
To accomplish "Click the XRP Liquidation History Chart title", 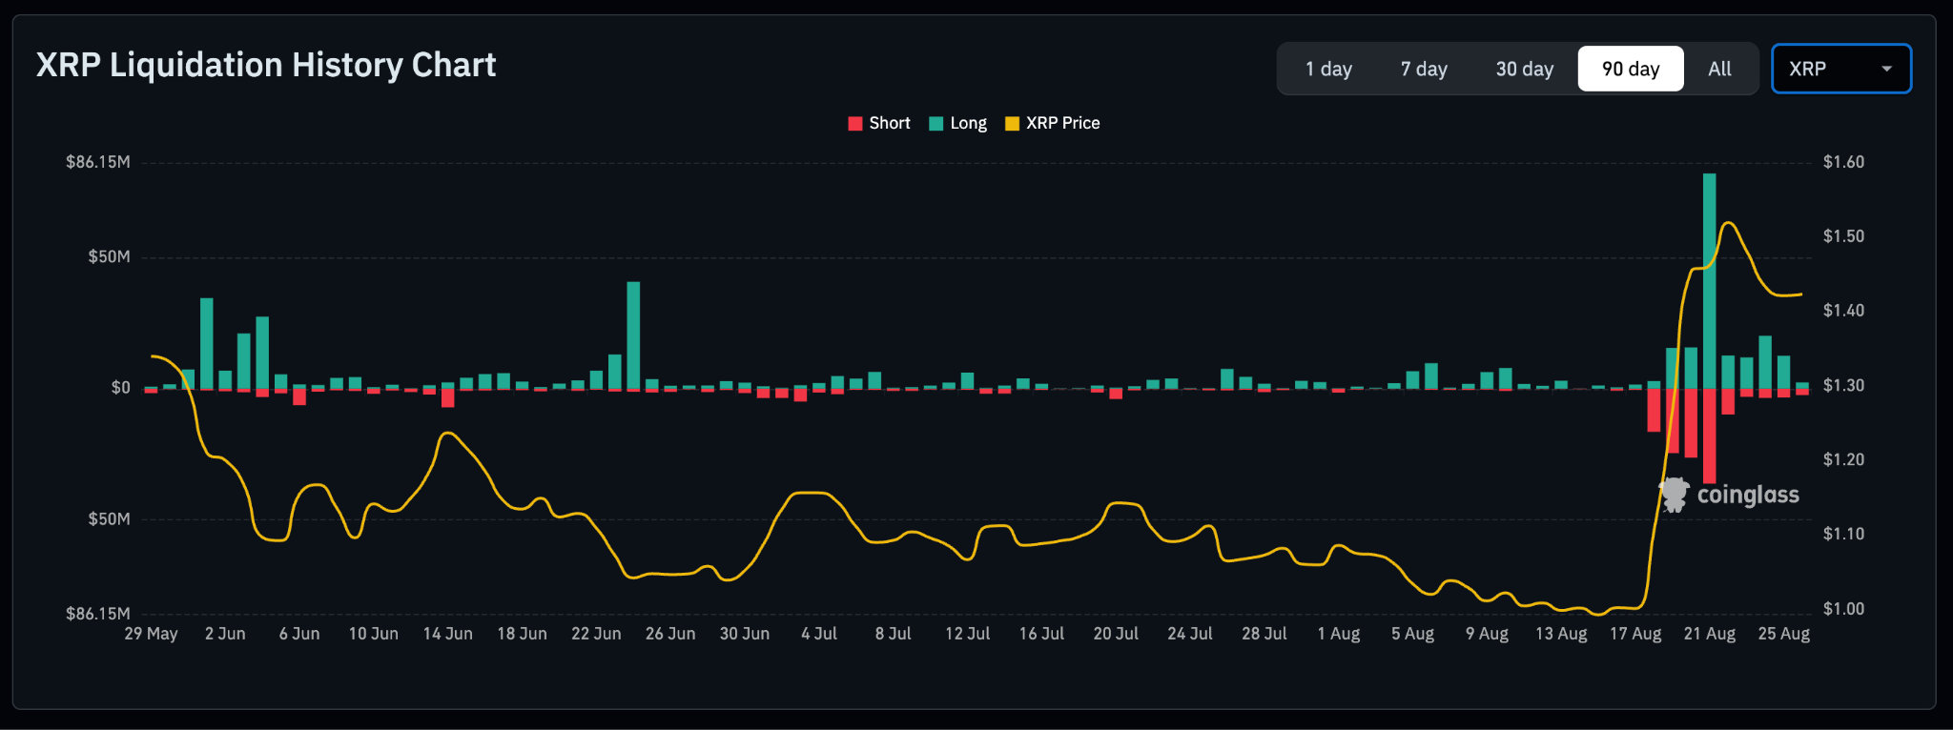I will click(x=266, y=65).
